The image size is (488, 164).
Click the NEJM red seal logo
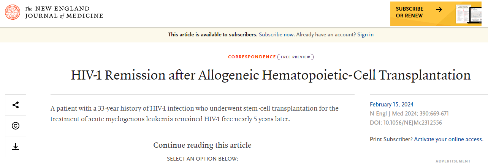(x=13, y=12)
